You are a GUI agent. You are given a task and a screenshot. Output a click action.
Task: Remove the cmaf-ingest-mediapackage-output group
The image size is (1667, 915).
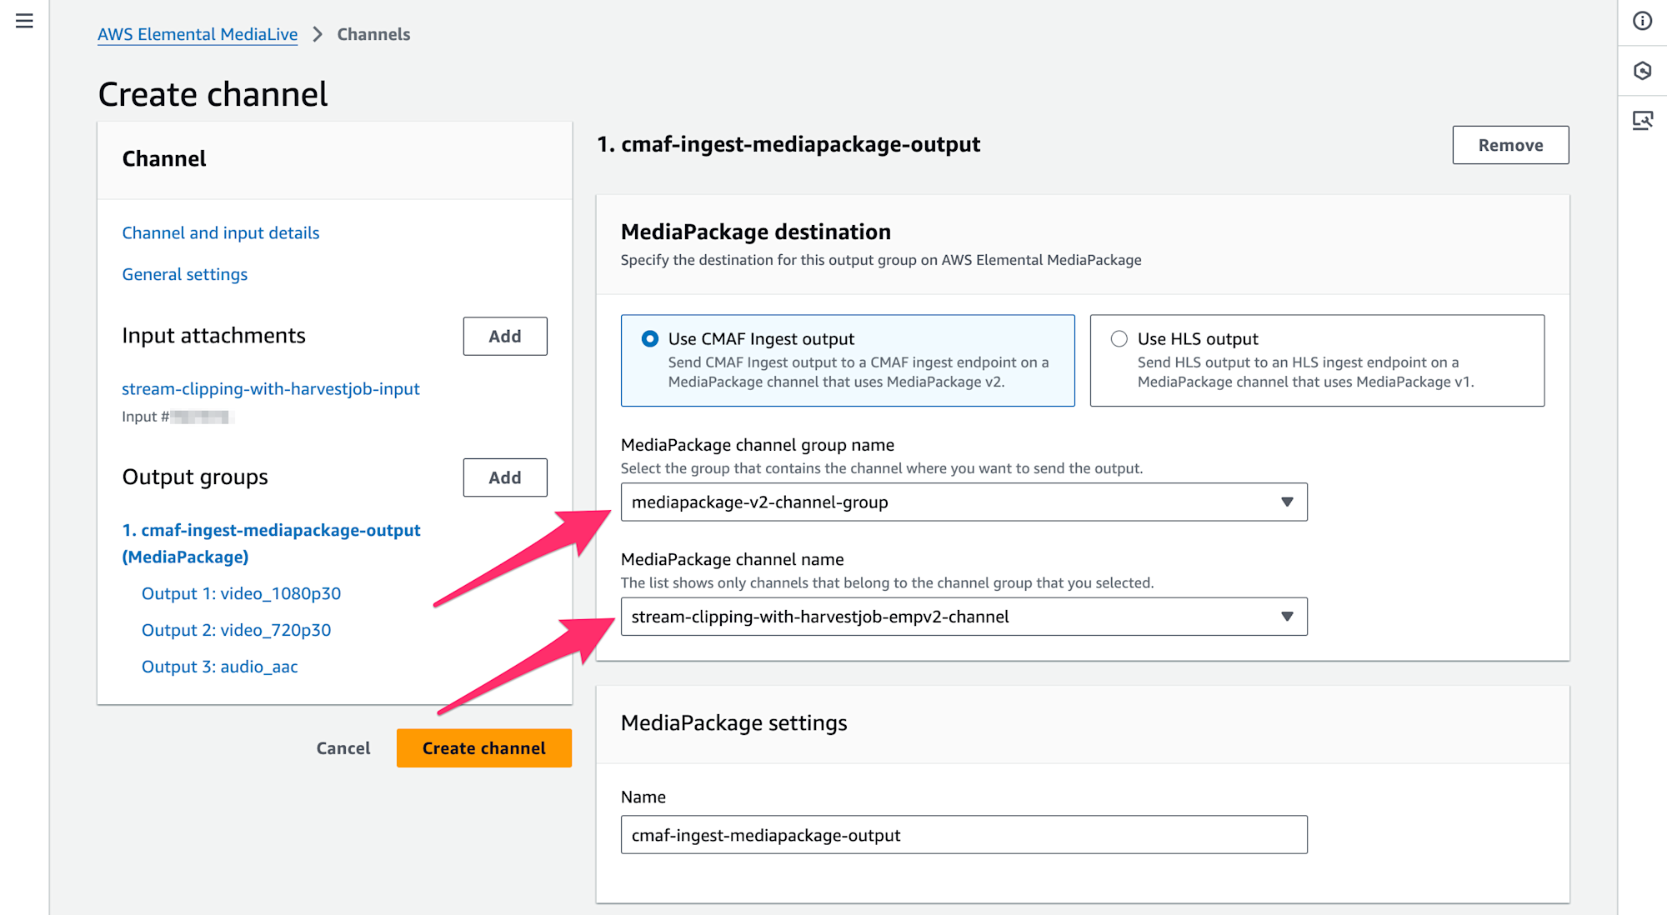(x=1510, y=145)
